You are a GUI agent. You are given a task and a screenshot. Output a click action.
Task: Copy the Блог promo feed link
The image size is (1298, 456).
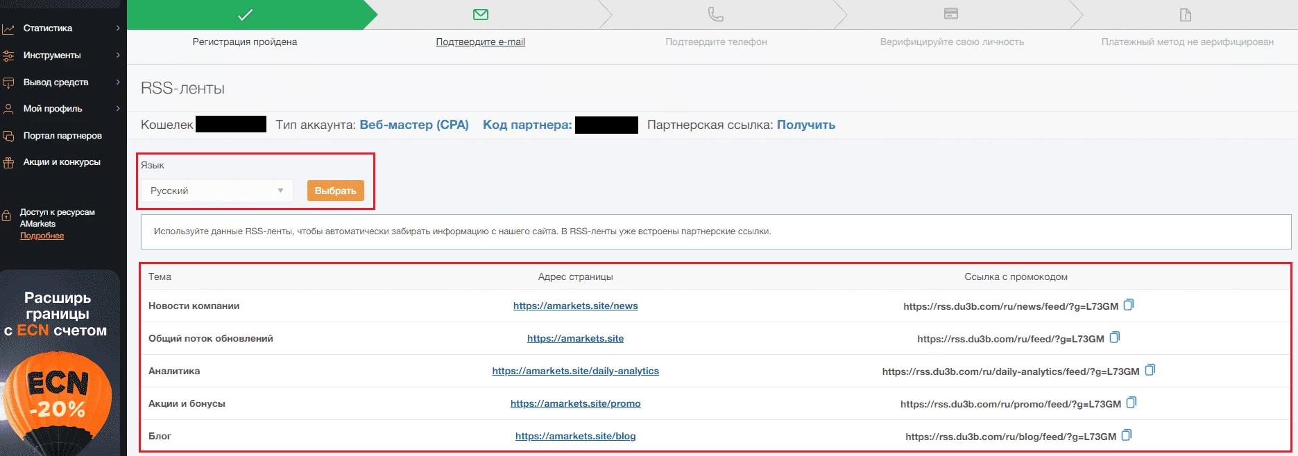1127,435
